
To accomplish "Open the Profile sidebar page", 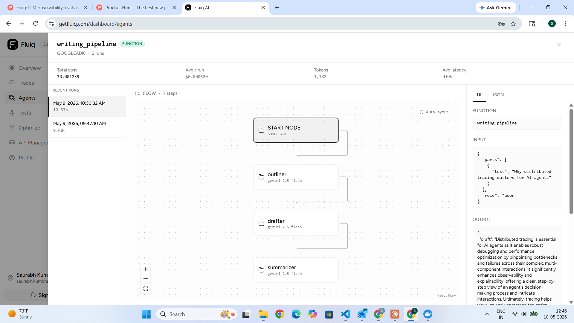I will point(26,158).
